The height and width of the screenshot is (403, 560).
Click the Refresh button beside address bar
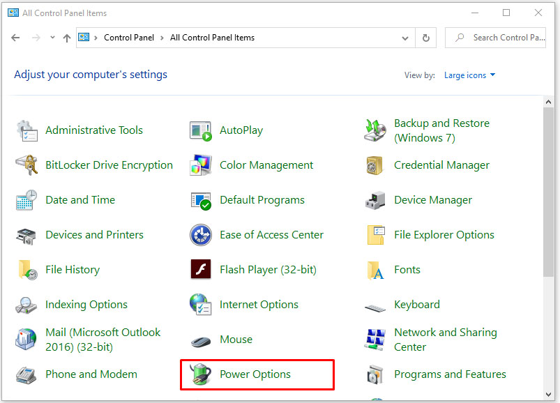click(x=426, y=38)
